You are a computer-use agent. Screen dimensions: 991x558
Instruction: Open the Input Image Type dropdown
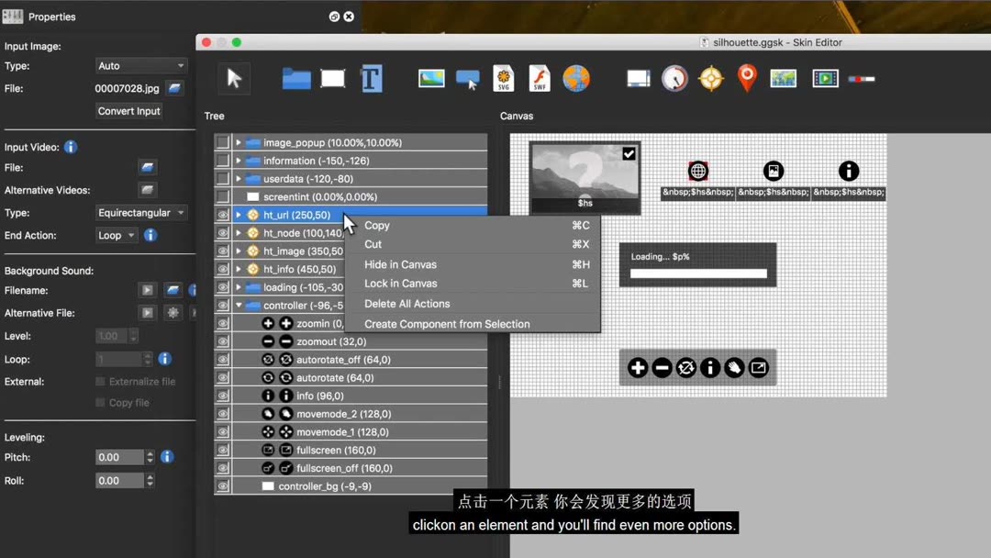[139, 65]
